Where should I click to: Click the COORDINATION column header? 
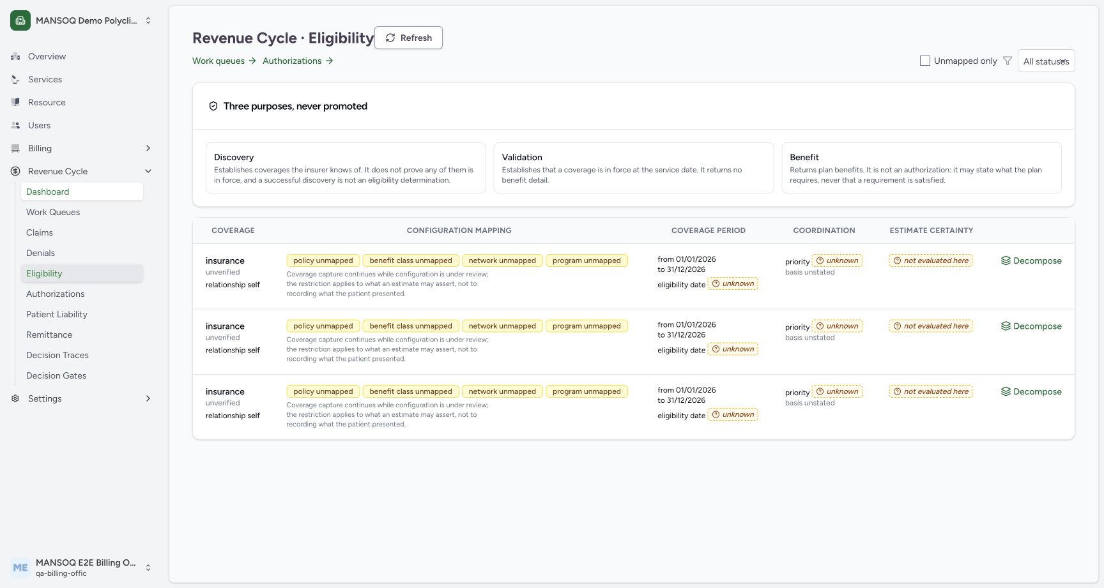824,230
